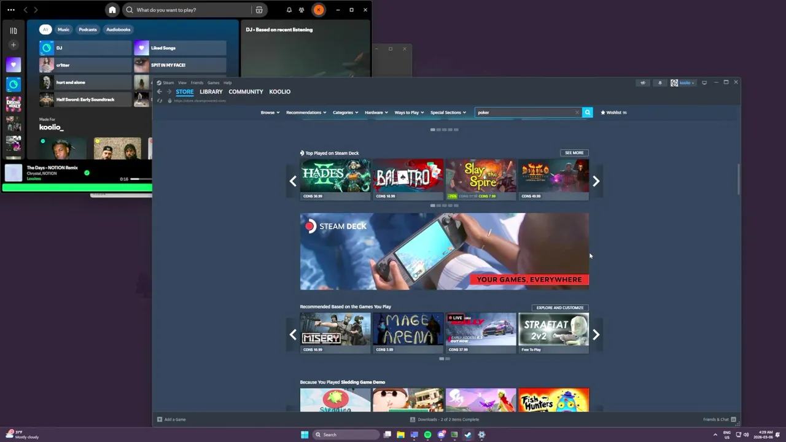
Task: Select Audiobooks filter chip in Spotify
Action: (118, 29)
